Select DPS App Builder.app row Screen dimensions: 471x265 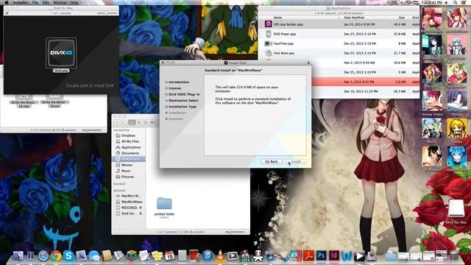(339, 24)
